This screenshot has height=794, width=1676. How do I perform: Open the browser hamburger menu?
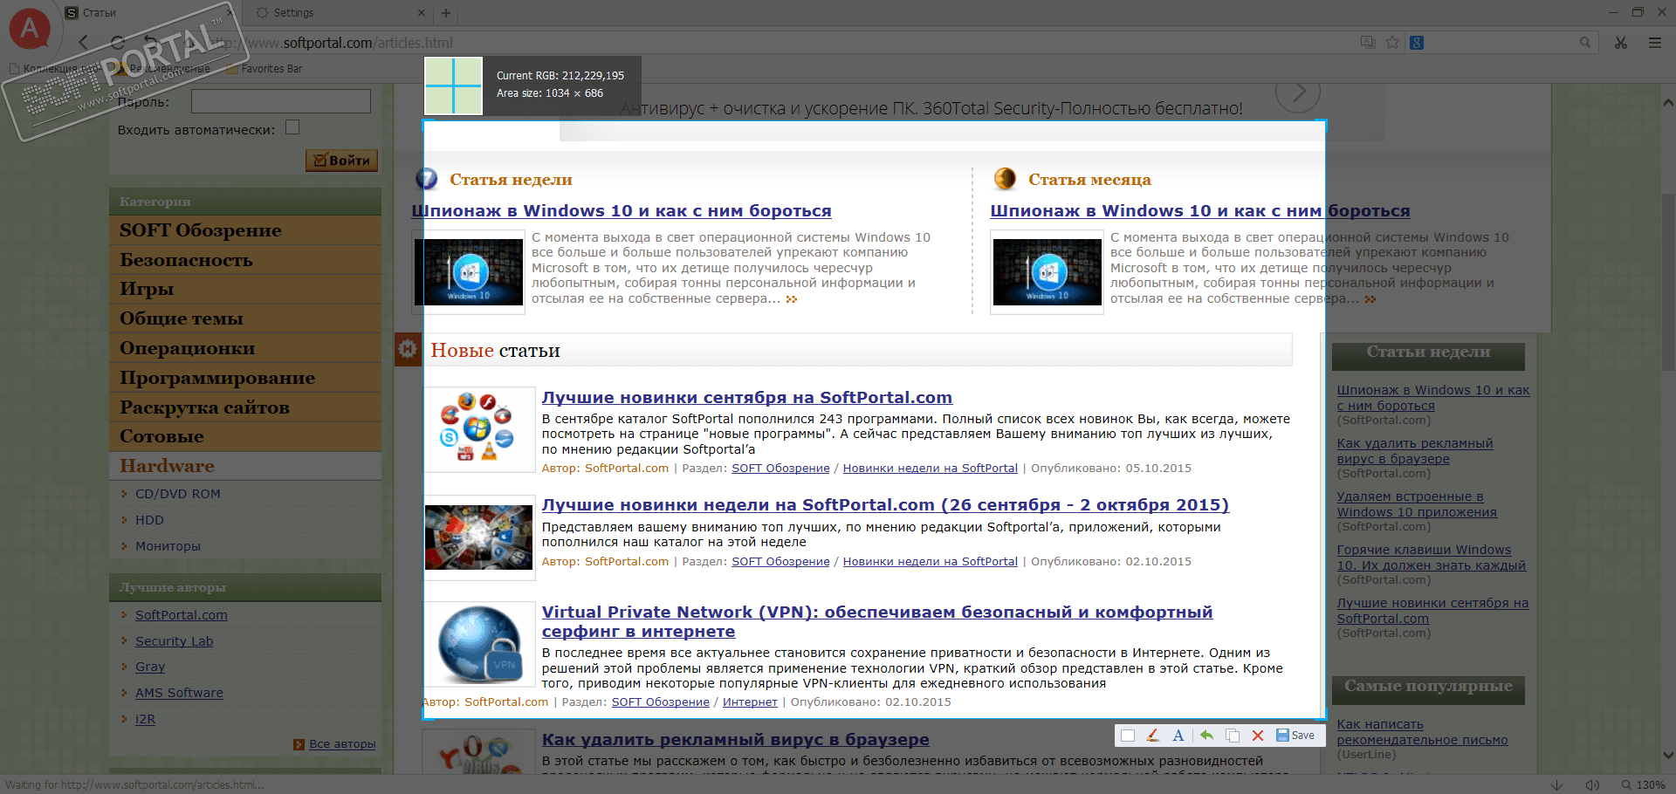click(1654, 43)
